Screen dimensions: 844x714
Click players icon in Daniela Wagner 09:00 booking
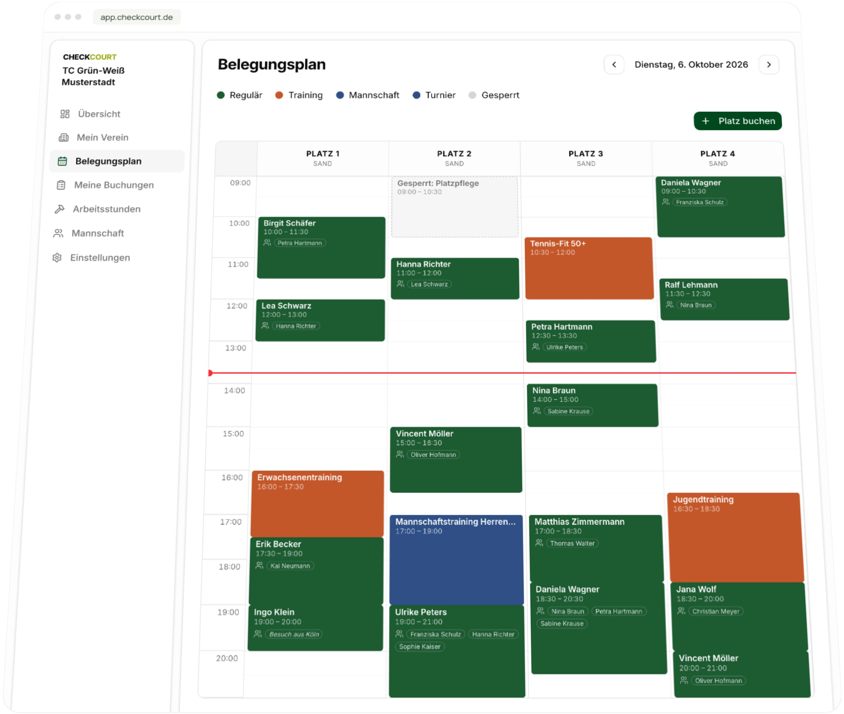[x=666, y=201]
